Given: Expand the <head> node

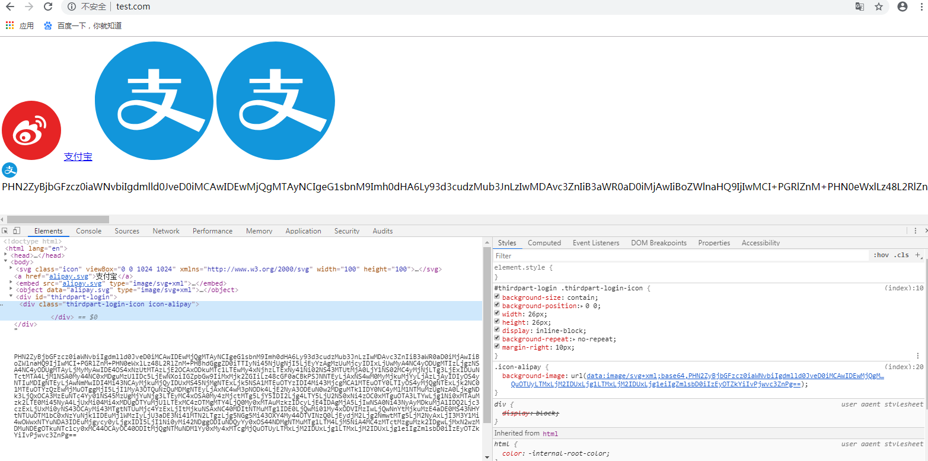Looking at the screenshot, I should coord(6,255).
